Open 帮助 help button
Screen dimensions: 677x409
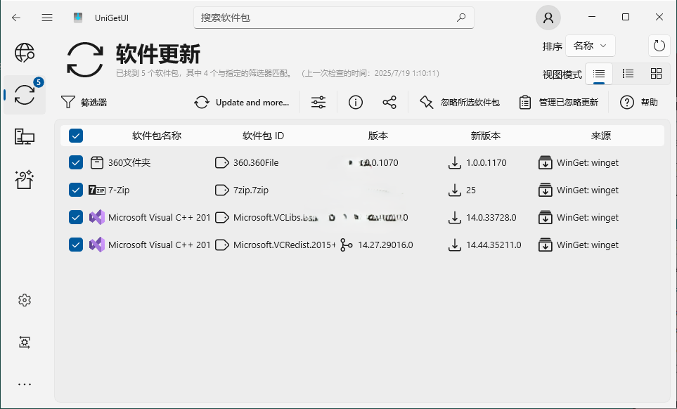(639, 103)
